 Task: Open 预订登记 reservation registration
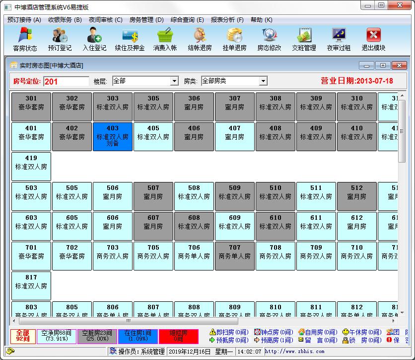point(60,39)
